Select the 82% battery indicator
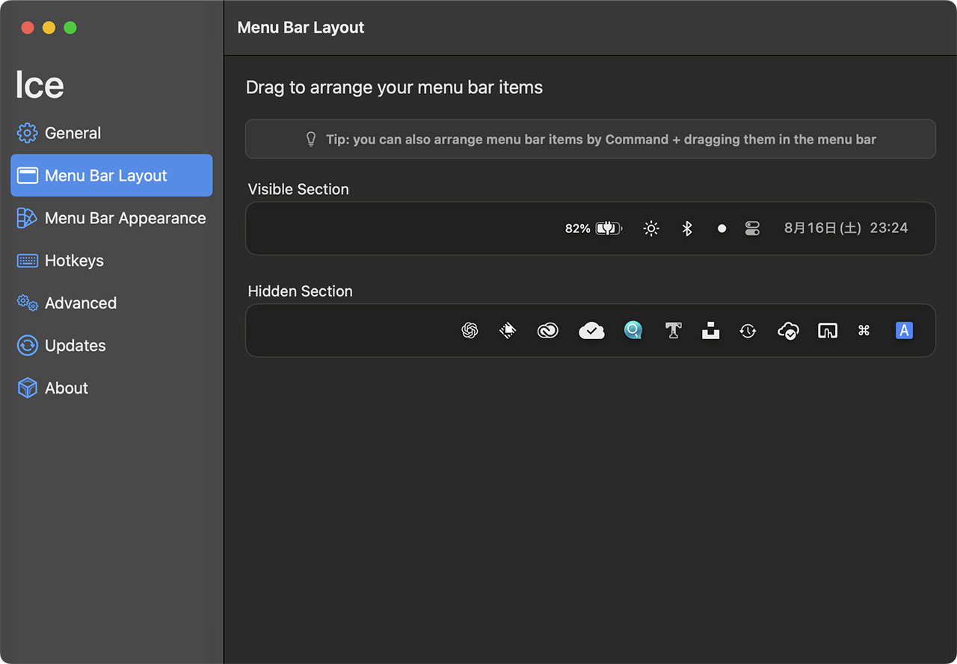The height and width of the screenshot is (664, 957). point(593,229)
